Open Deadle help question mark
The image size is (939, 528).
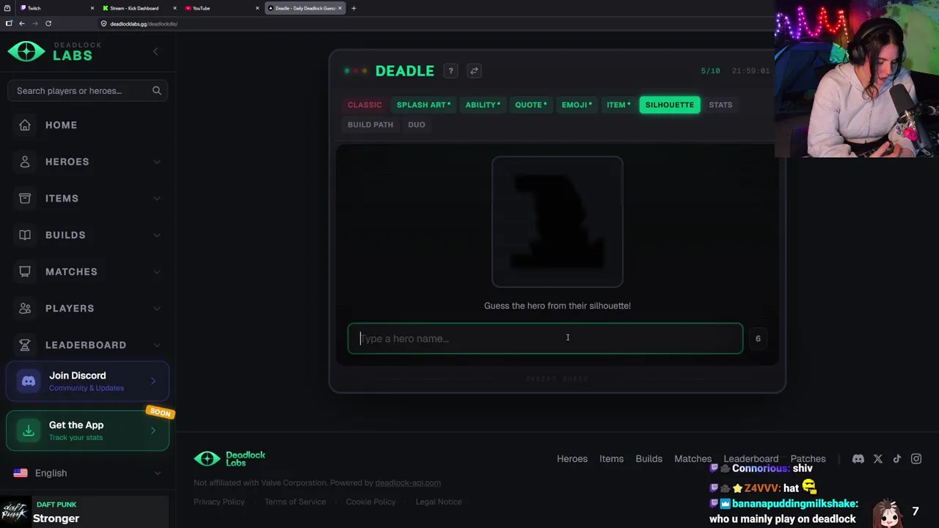[x=450, y=71]
